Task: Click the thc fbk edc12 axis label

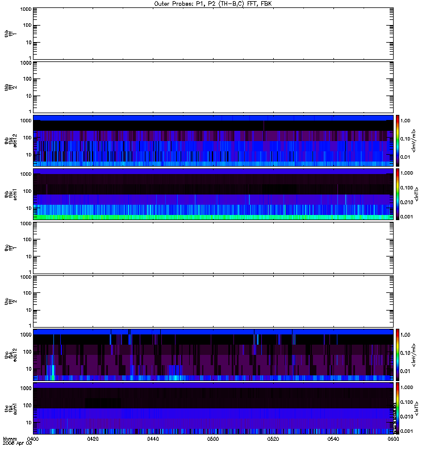Action: [x=10, y=355]
